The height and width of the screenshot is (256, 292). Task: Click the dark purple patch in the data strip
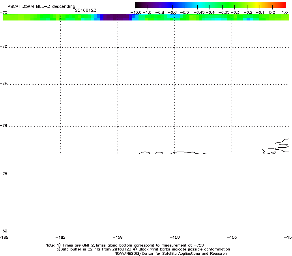point(116,17)
